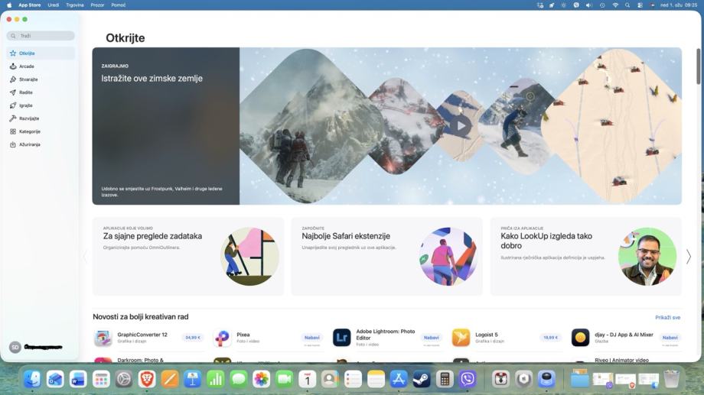Open the Igrajte rocket icon
This screenshot has height=395, width=704.
(x=13, y=105)
